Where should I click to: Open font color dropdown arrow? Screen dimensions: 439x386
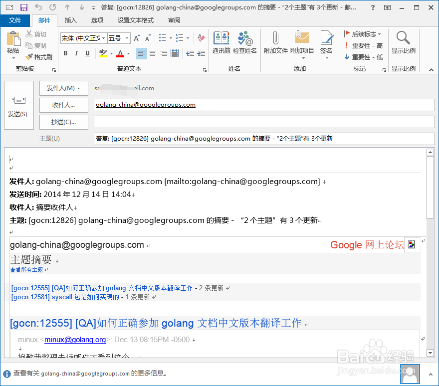pos(129,53)
